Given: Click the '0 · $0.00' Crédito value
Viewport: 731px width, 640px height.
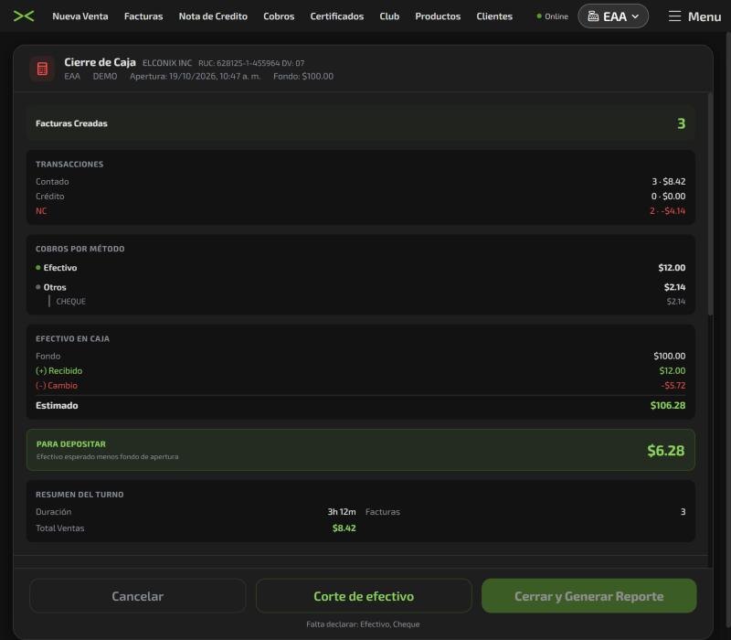Looking at the screenshot, I should (668, 197).
